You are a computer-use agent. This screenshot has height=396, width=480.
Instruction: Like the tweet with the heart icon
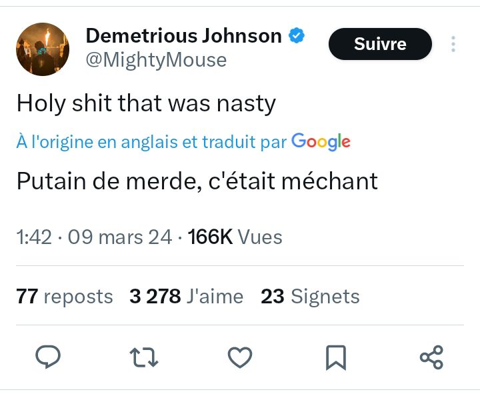[240, 357]
